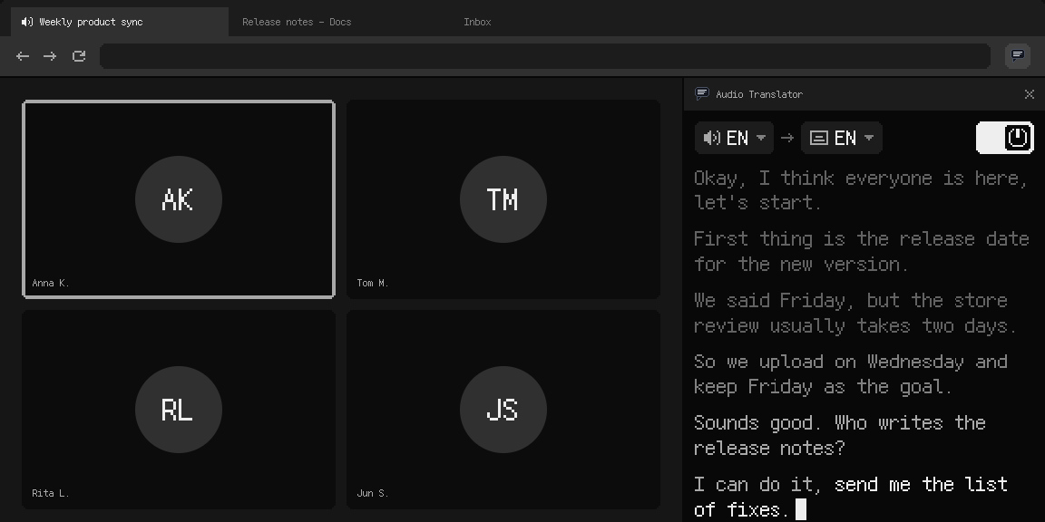Screen dimensions: 1045x522
Task: Click caption "So we upload on Wednesday"
Action: point(850,374)
